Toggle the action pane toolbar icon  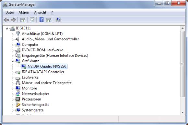(x=49, y=20)
